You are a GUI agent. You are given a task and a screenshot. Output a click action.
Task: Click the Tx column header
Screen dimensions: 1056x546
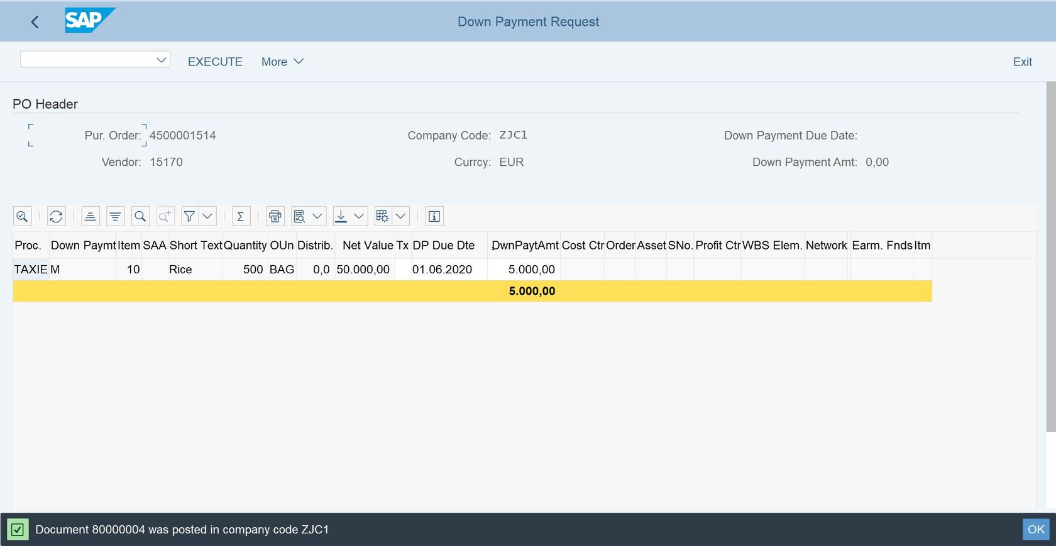pyautogui.click(x=402, y=246)
